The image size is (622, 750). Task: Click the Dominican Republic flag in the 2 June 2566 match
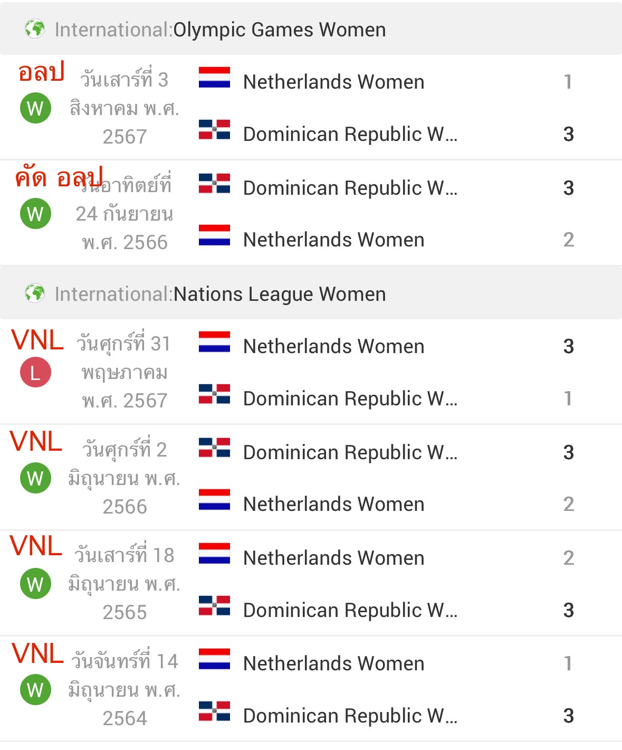(214, 448)
